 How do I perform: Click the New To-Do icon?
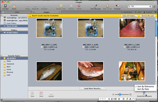(107, 6)
